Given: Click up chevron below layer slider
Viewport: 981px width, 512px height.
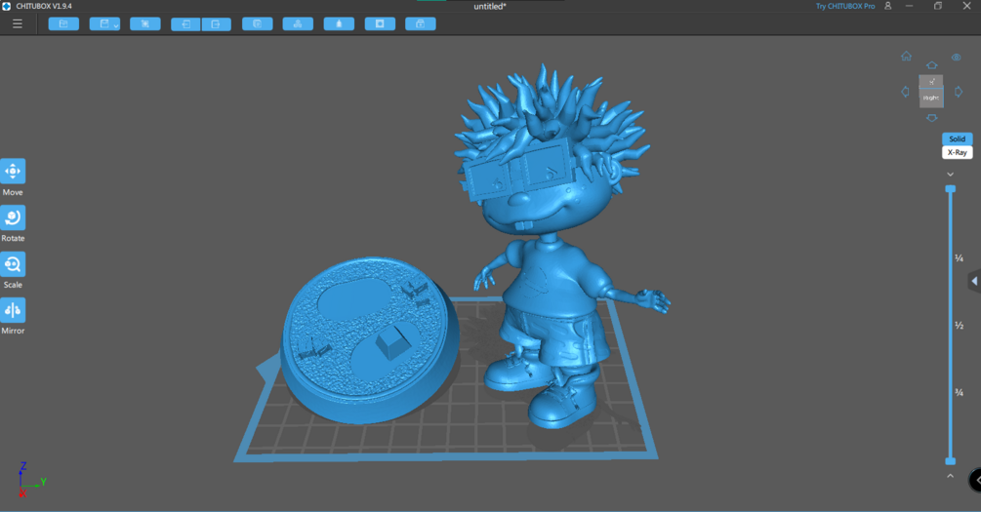Looking at the screenshot, I should point(951,476).
